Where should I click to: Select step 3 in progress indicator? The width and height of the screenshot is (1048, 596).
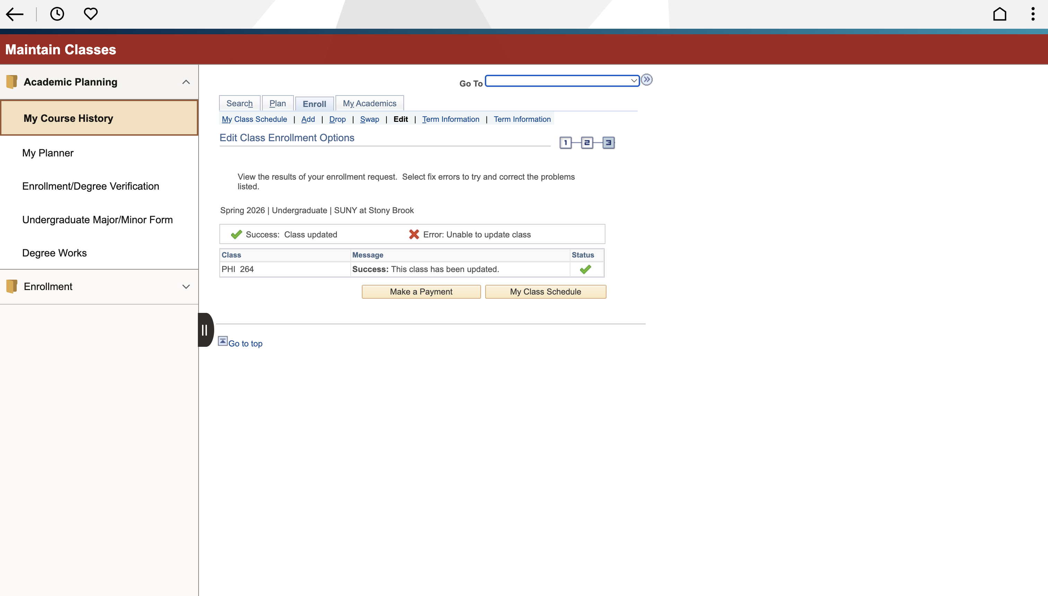609,143
